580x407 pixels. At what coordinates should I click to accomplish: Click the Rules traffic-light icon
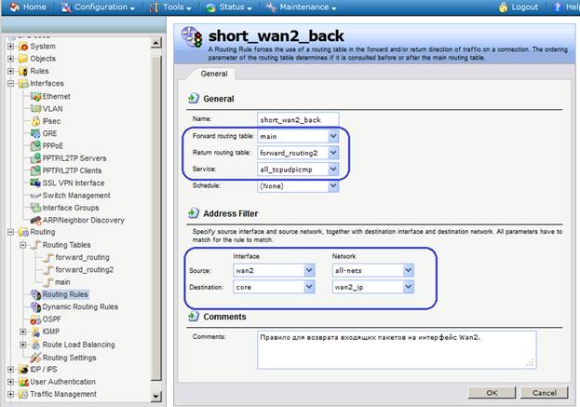[23, 71]
